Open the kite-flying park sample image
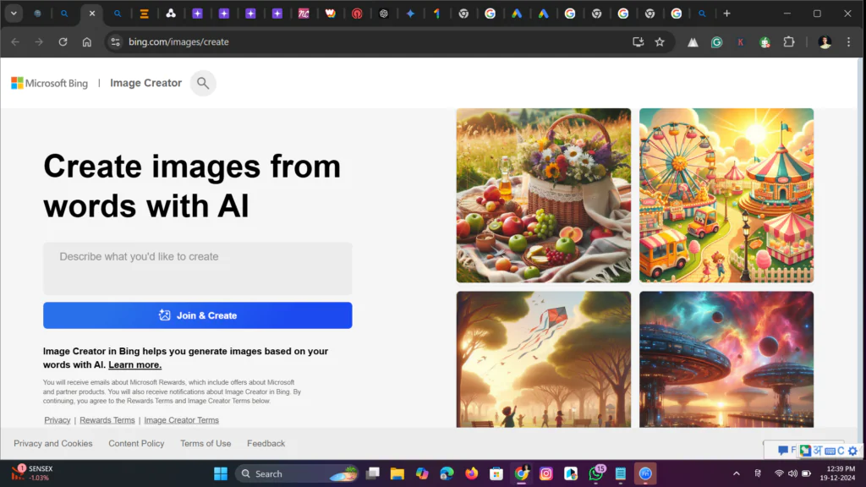This screenshot has height=487, width=866. 544,359
